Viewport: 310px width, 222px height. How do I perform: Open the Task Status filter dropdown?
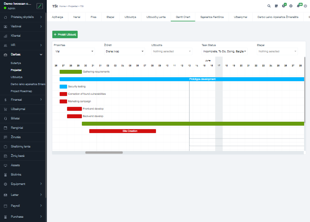click(x=224, y=51)
